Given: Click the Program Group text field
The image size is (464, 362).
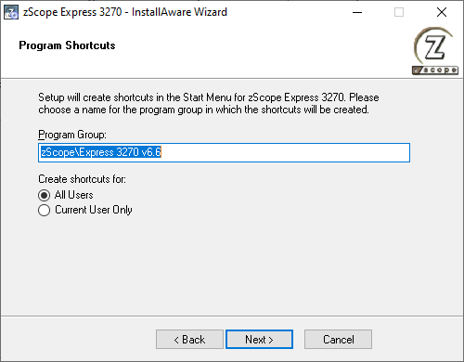Looking at the screenshot, I should pyautogui.click(x=224, y=152).
